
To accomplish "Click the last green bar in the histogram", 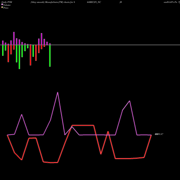I will [x=50, y=56].
